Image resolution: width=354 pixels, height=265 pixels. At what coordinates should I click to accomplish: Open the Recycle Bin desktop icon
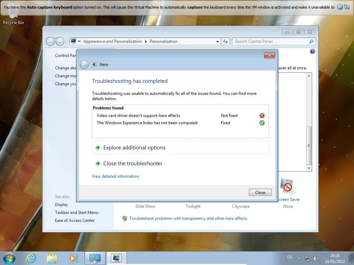click(13, 14)
